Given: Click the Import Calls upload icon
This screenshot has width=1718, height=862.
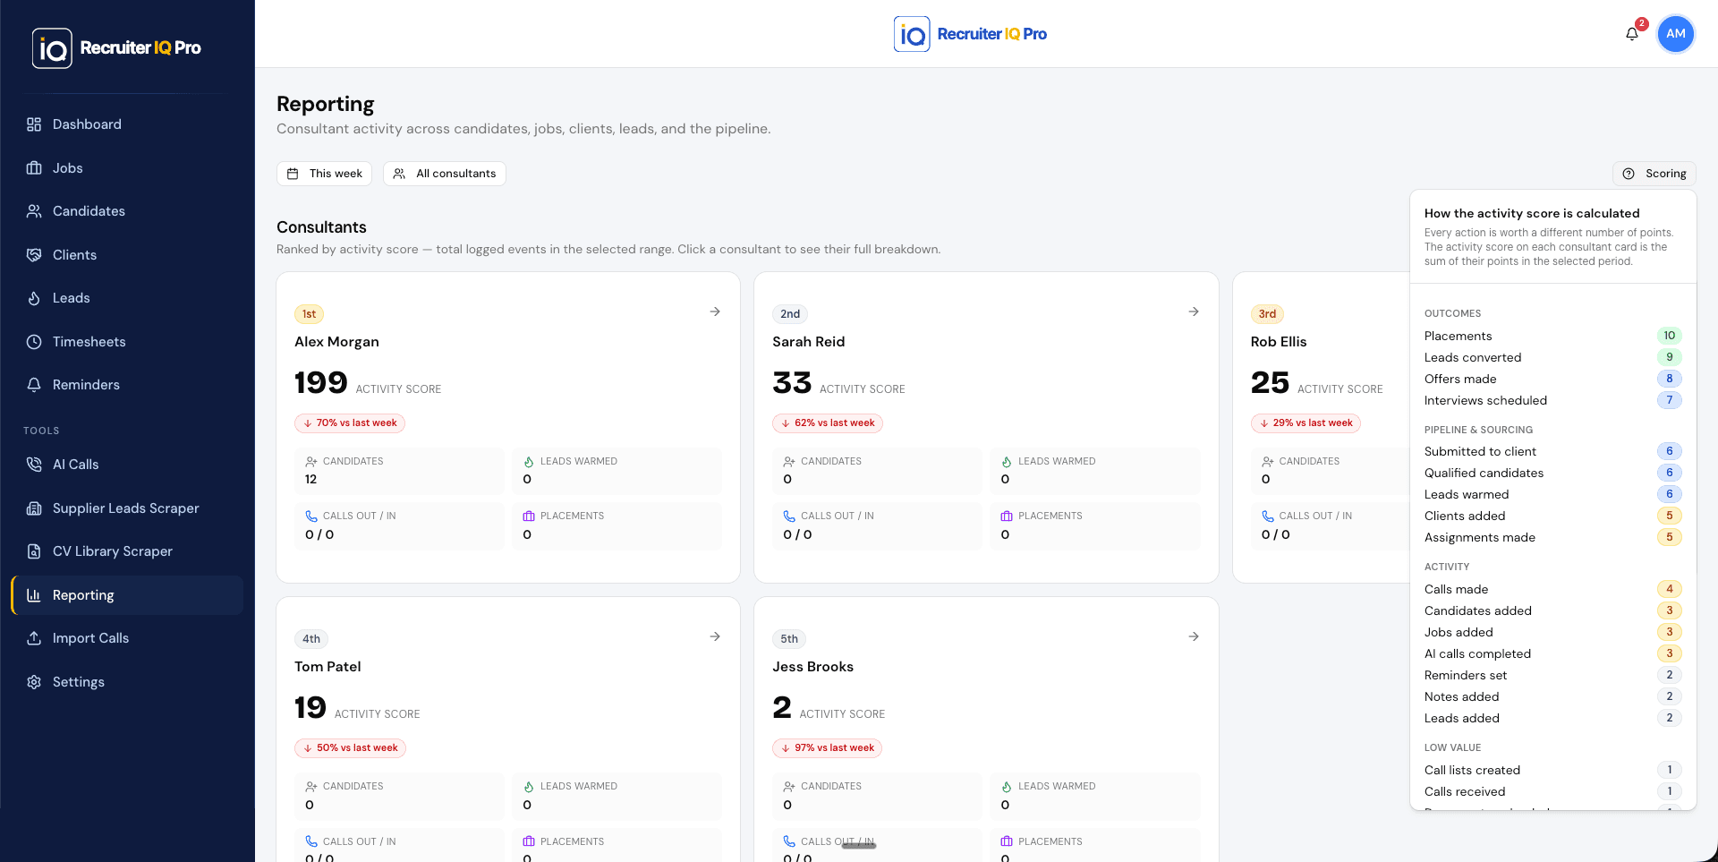Looking at the screenshot, I should point(34,638).
